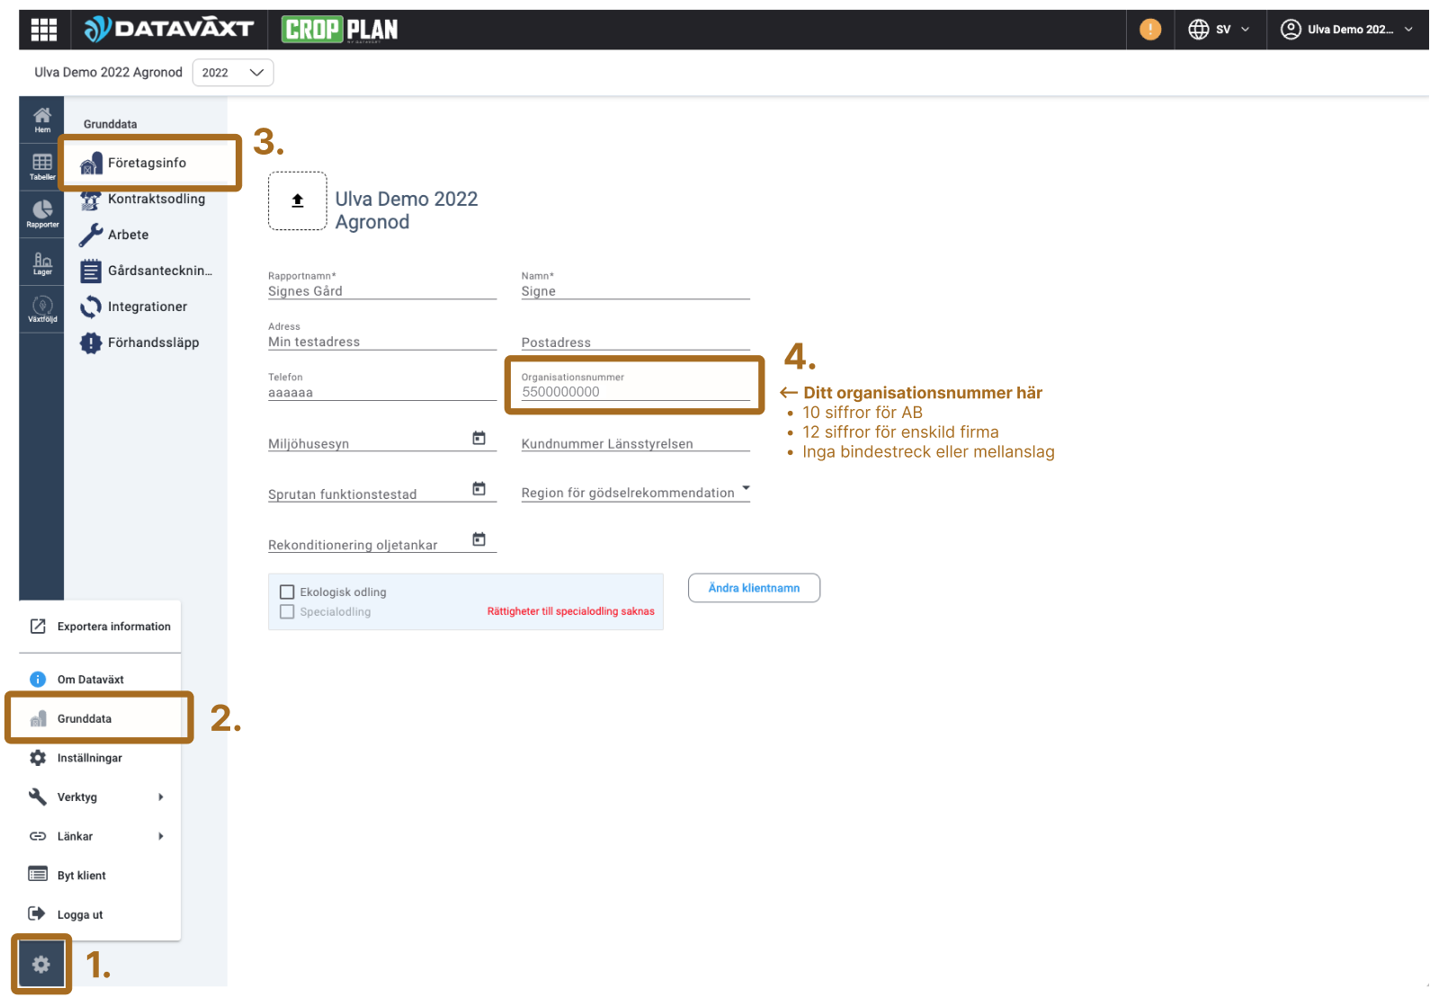Click the red Rättigheter till specialodling saknas text
Viewport: 1439px width, 997px height.
click(x=571, y=611)
